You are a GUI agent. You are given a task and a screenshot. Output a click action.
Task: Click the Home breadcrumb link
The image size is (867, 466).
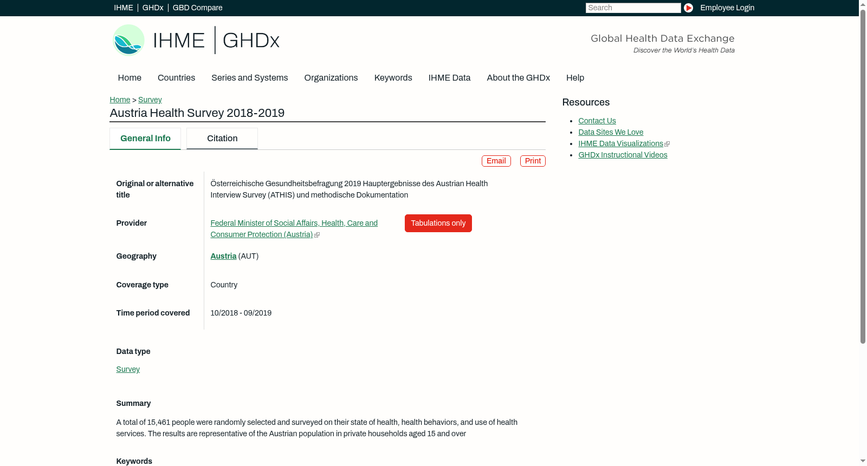(x=120, y=100)
